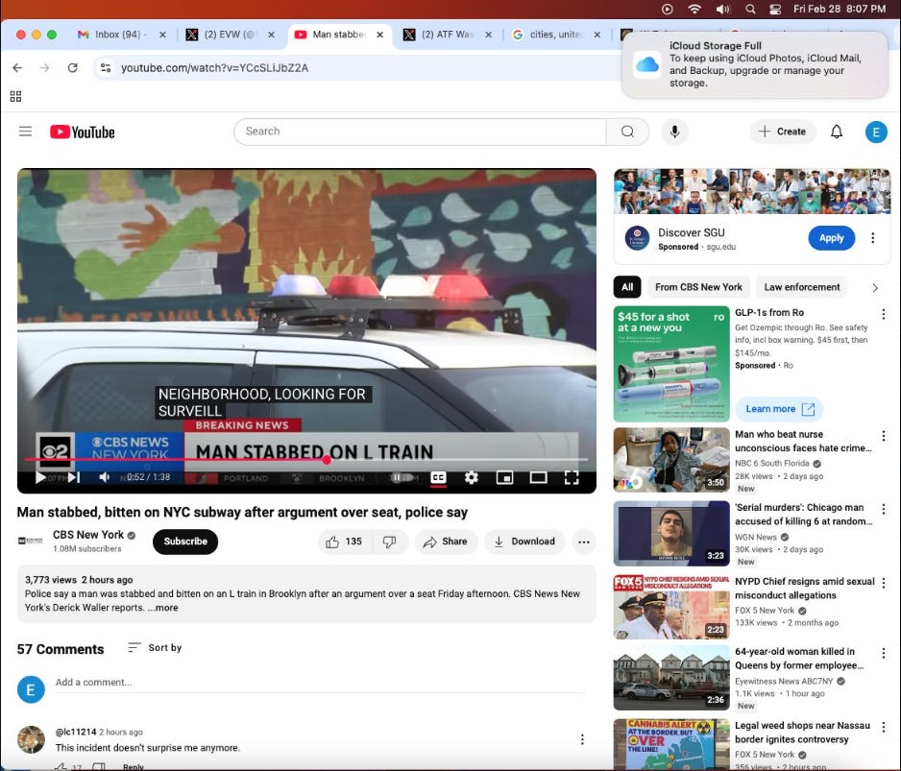Open the Wi-Fi menu bar icon
Viewport: 901px width, 771px height.
click(694, 9)
